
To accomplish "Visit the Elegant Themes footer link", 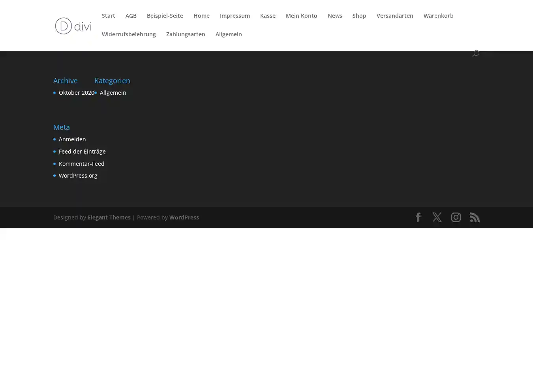I will 109,217.
